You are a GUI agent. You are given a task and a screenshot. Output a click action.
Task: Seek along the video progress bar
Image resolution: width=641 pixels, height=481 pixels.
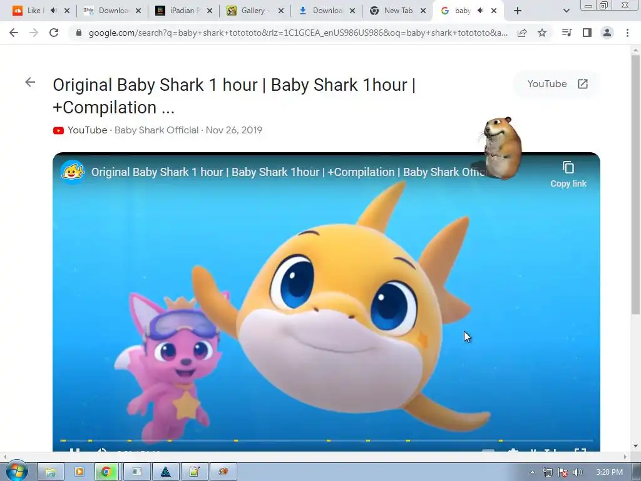[x=326, y=440]
